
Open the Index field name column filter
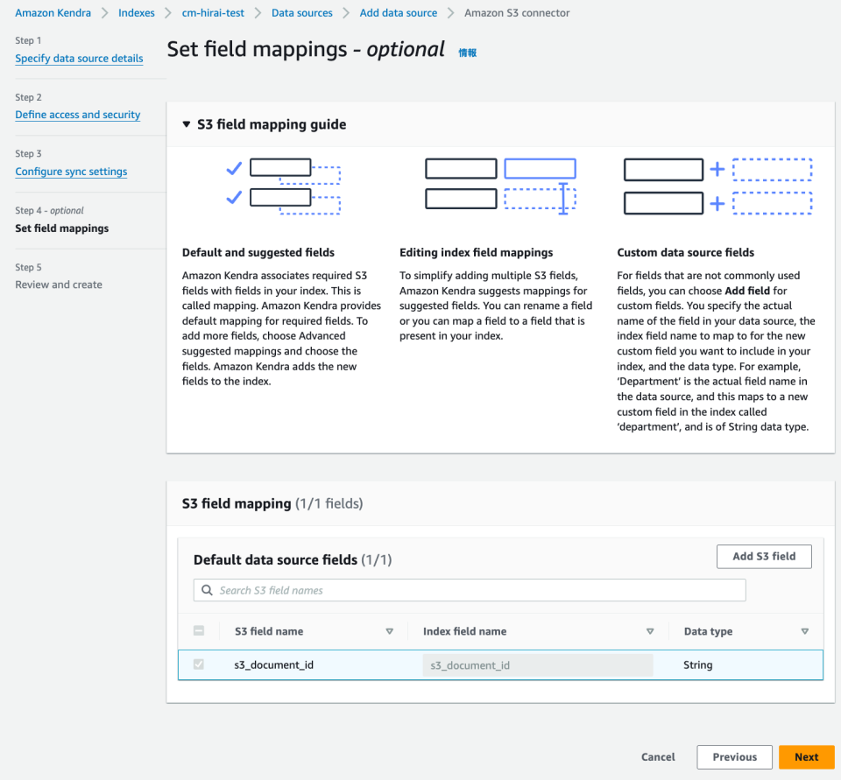click(650, 631)
